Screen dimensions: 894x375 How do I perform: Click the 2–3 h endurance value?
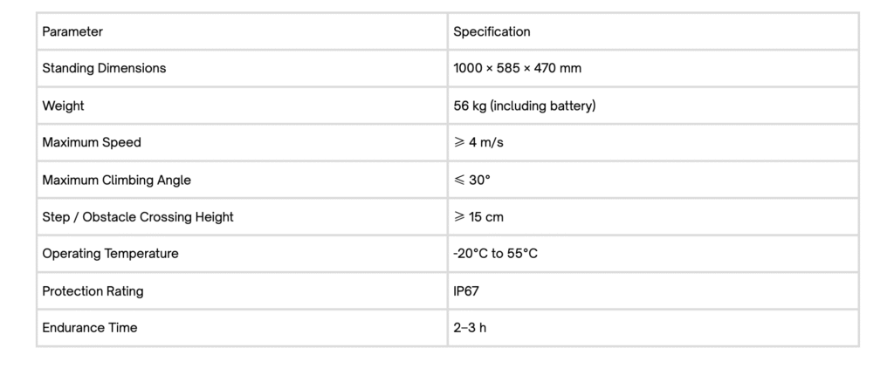point(470,328)
